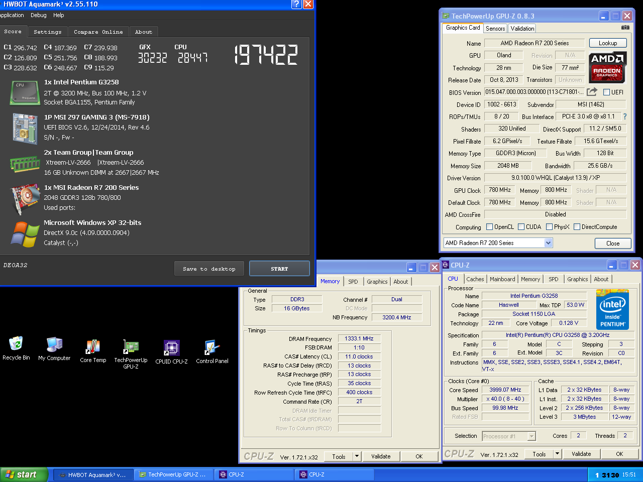
Task: Click OK in CPU-Z memory window
Action: pos(419,456)
